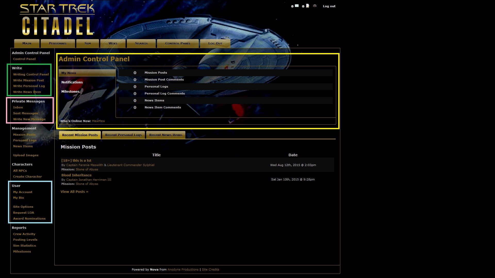
Task: Go to private messages Inbox
Action: 18,107
